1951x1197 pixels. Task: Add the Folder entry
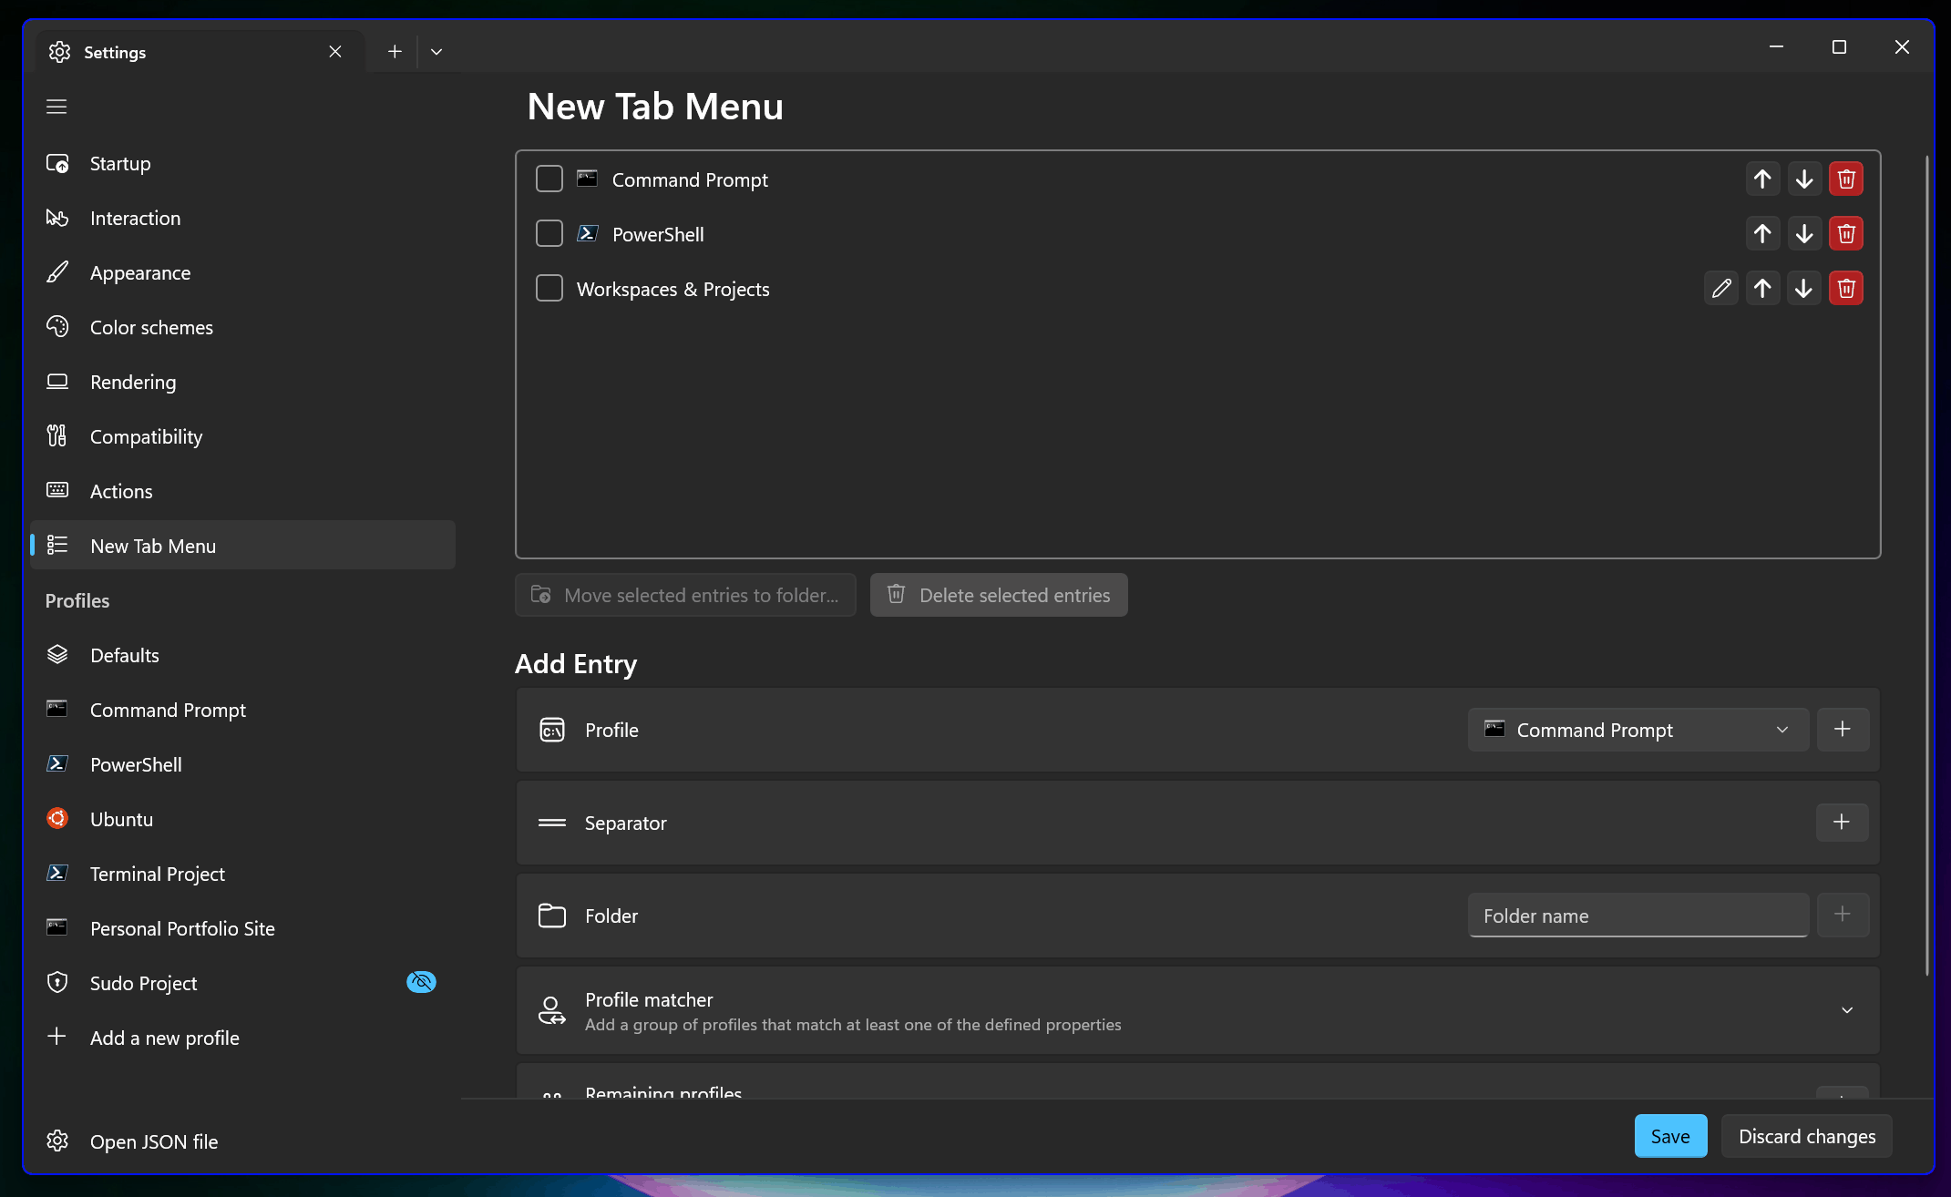(1843, 915)
